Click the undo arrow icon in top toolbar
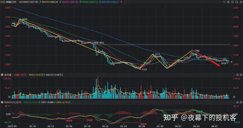The image size is (243, 128). click(x=224, y=2)
